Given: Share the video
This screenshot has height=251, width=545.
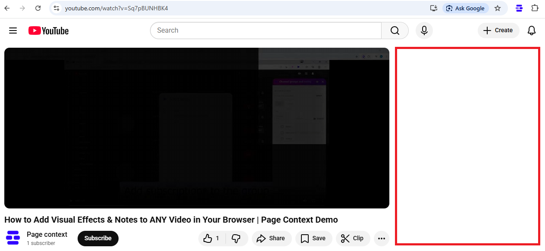Looking at the screenshot, I should coord(272,238).
